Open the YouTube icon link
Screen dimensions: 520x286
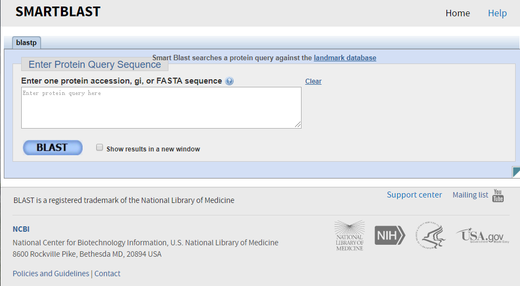coord(498,195)
